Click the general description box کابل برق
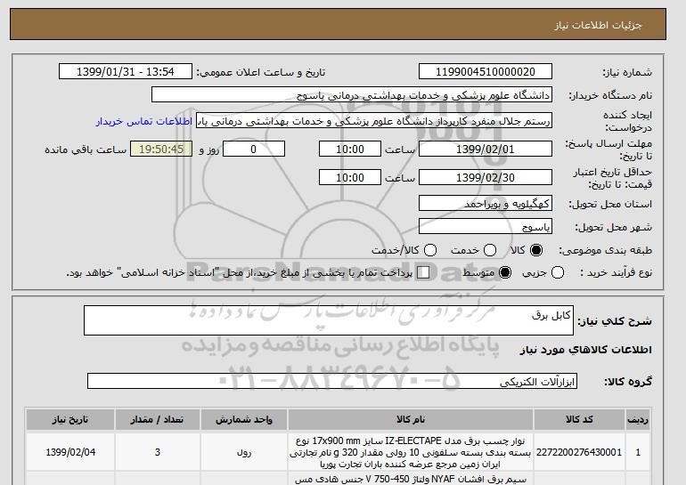686x485 pixels. (329, 320)
